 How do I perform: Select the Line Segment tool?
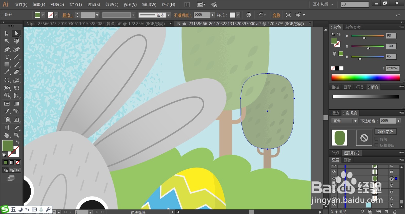pyautogui.click(x=16, y=57)
